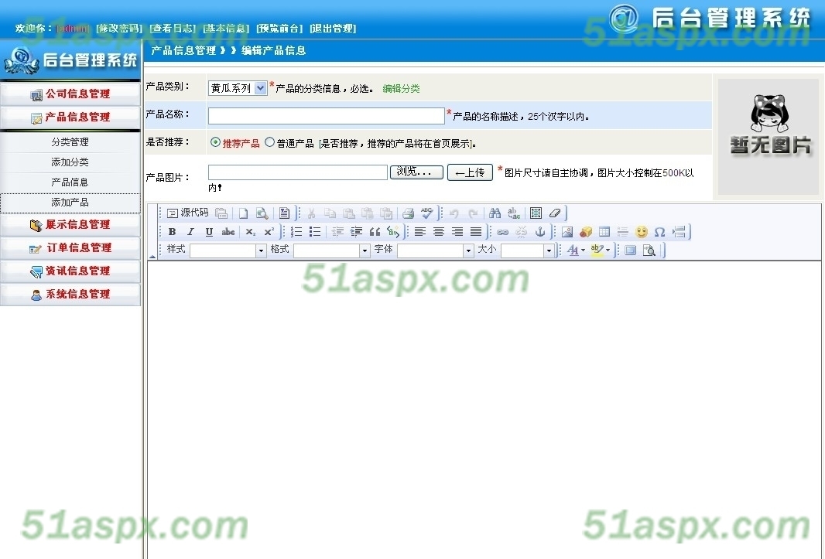Viewport: 825px width, 559px height.
Task: Click the insert link chain icon
Action: 502,232
